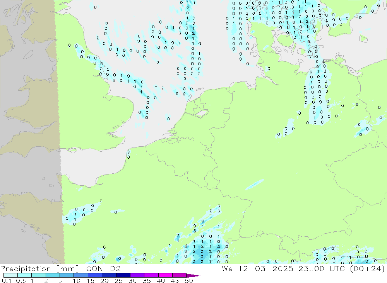Click the '30' legend scale label
This screenshot has width=387, height=283.
(x=132, y=281)
